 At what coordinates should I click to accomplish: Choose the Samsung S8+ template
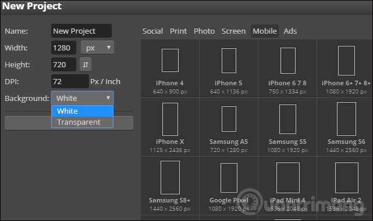[x=170, y=186]
